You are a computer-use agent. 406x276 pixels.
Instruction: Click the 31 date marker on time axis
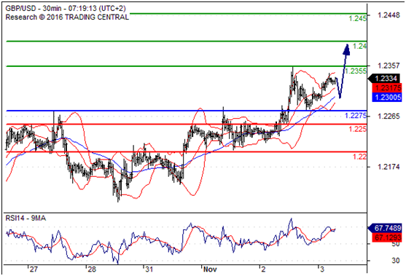coord(149,269)
